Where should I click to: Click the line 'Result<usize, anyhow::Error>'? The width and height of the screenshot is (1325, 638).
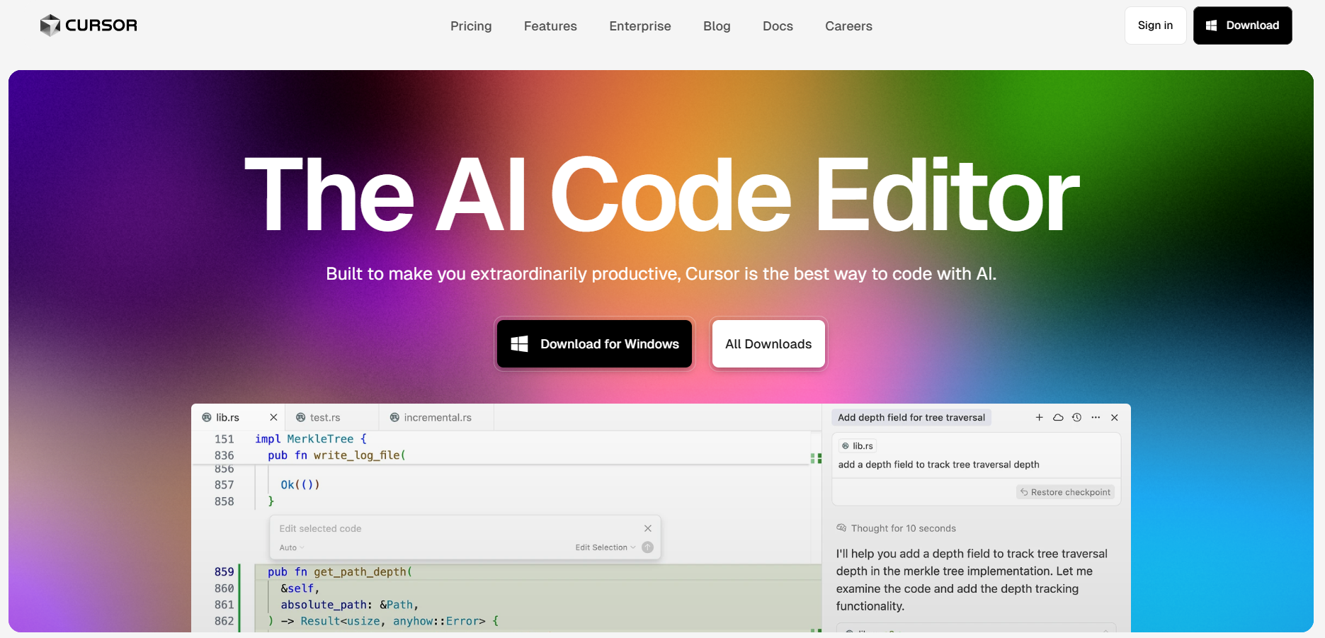[x=393, y=621]
